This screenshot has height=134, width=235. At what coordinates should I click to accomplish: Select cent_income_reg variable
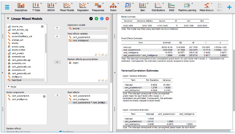(x=26, y=30)
